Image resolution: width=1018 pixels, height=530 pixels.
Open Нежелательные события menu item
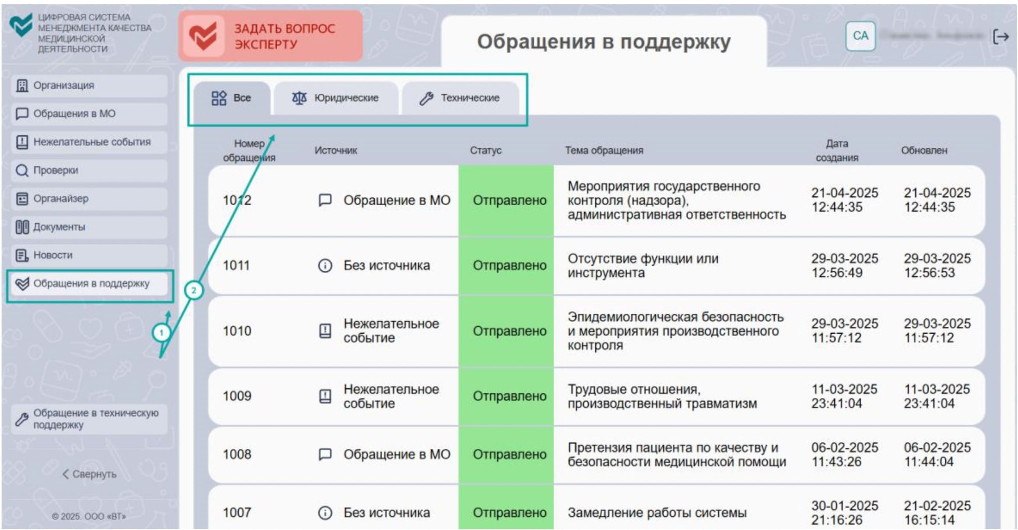(89, 142)
